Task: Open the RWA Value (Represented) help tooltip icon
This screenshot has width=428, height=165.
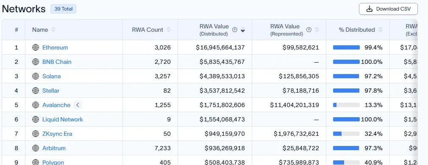Action: point(309,30)
